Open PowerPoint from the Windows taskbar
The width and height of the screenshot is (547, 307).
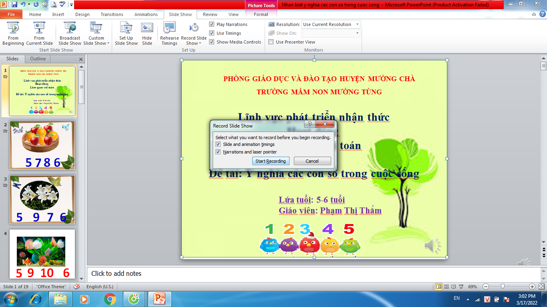[x=160, y=299]
